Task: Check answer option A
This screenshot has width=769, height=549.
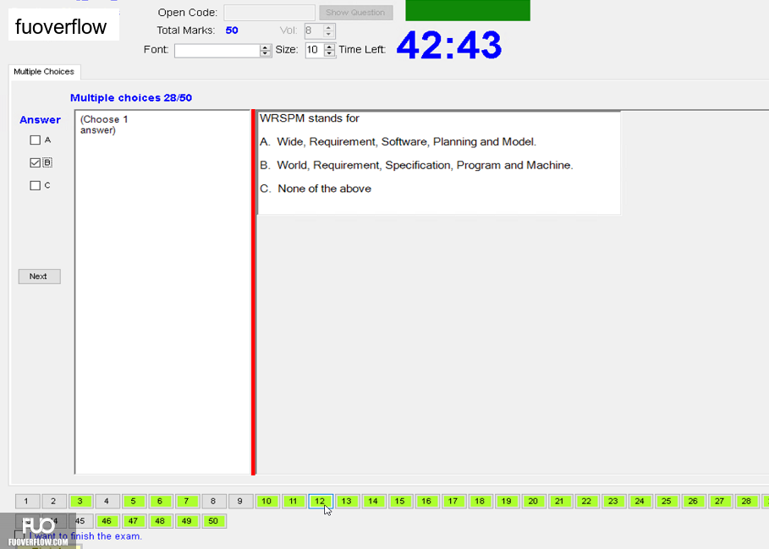Action: click(35, 140)
